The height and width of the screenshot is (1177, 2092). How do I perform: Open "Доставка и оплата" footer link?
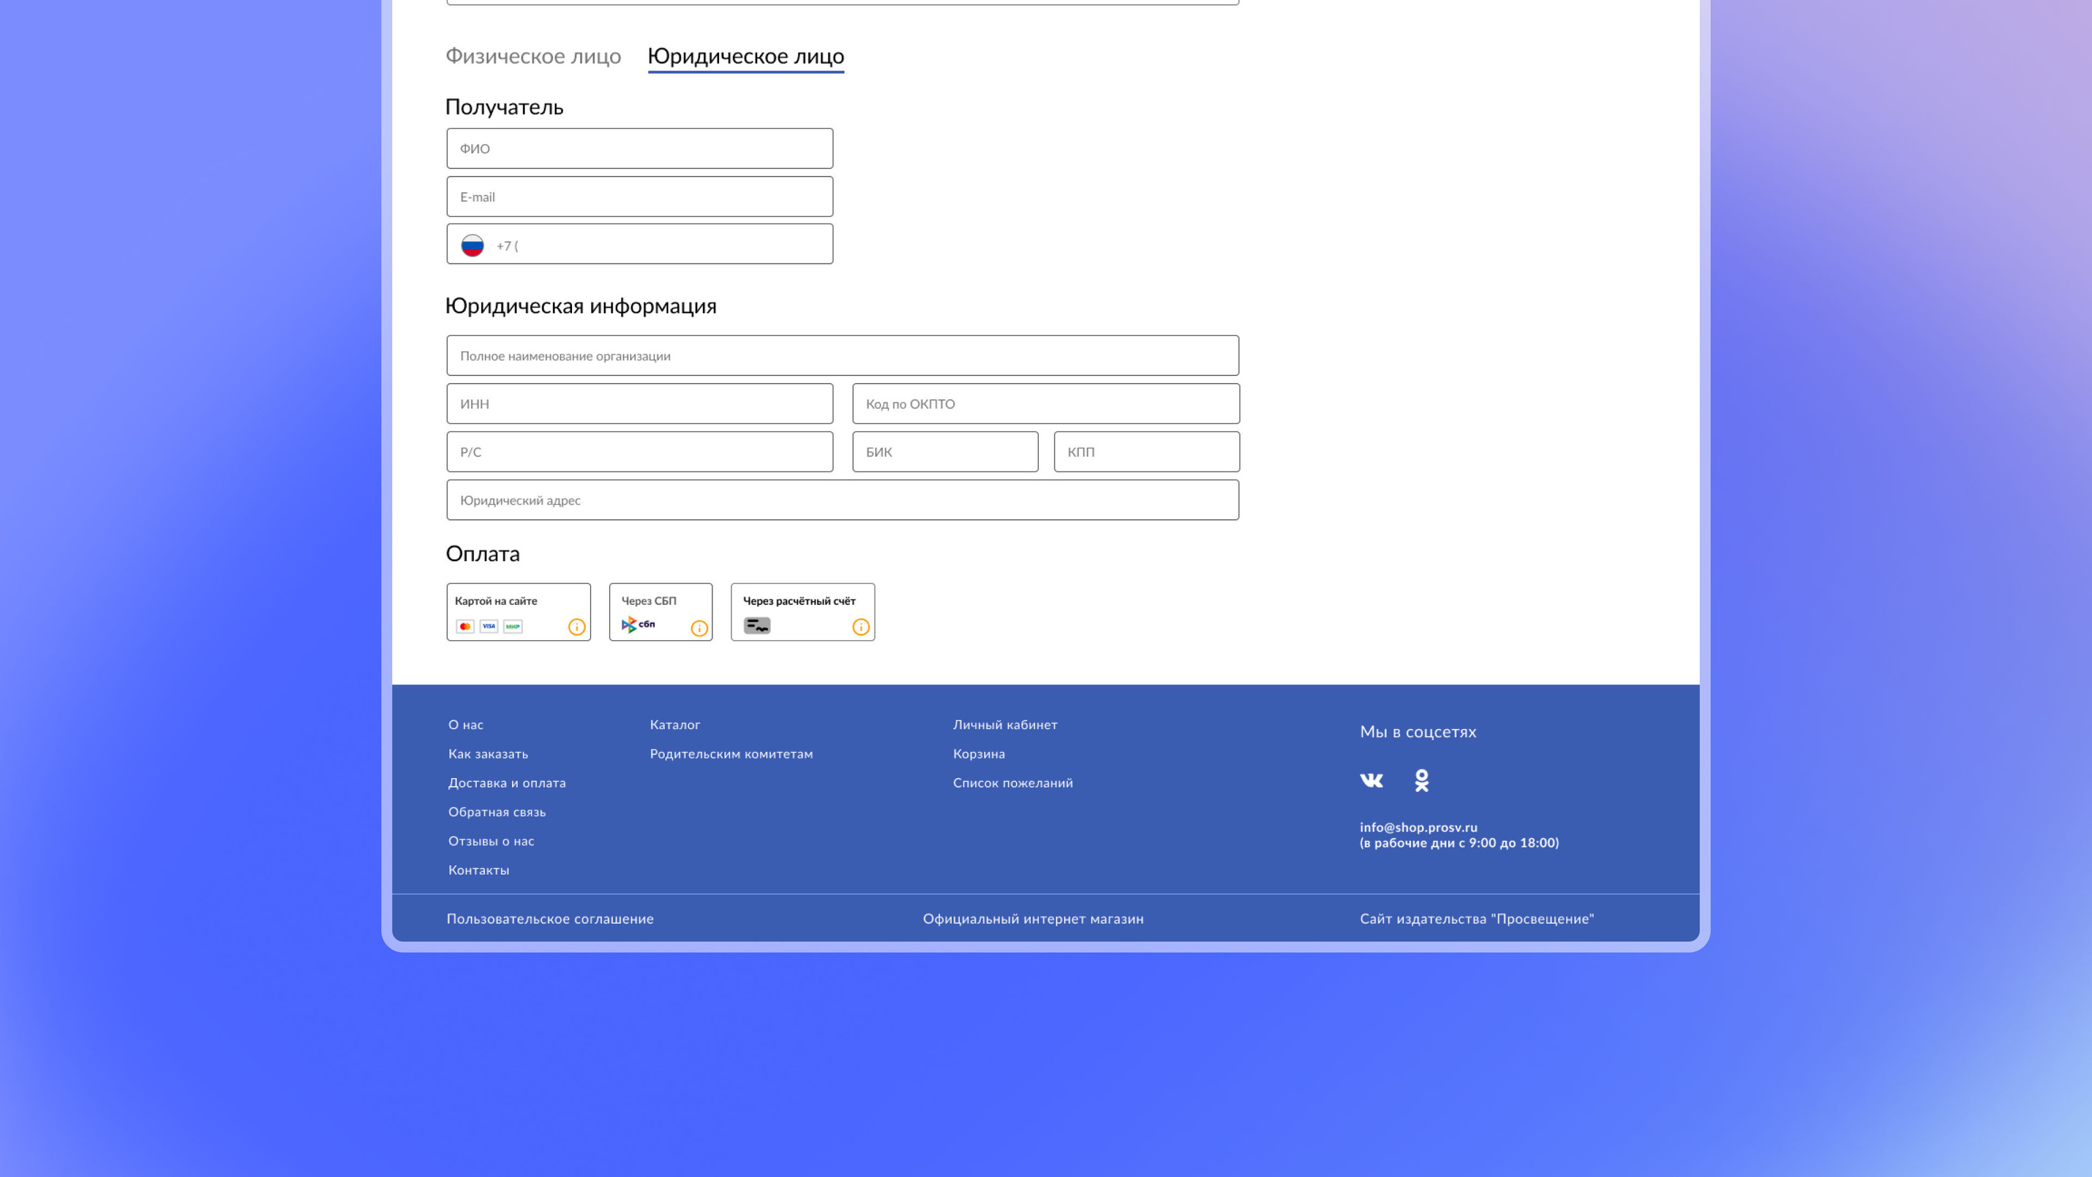(507, 783)
